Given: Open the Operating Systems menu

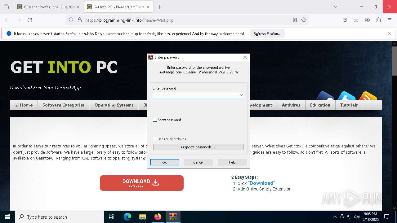Looking at the screenshot, I should tap(114, 105).
